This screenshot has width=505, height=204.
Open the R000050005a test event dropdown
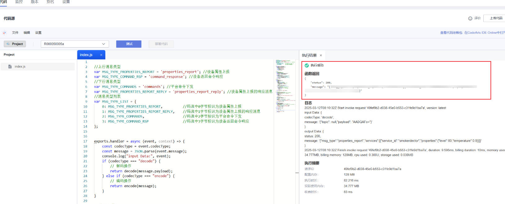(75, 44)
